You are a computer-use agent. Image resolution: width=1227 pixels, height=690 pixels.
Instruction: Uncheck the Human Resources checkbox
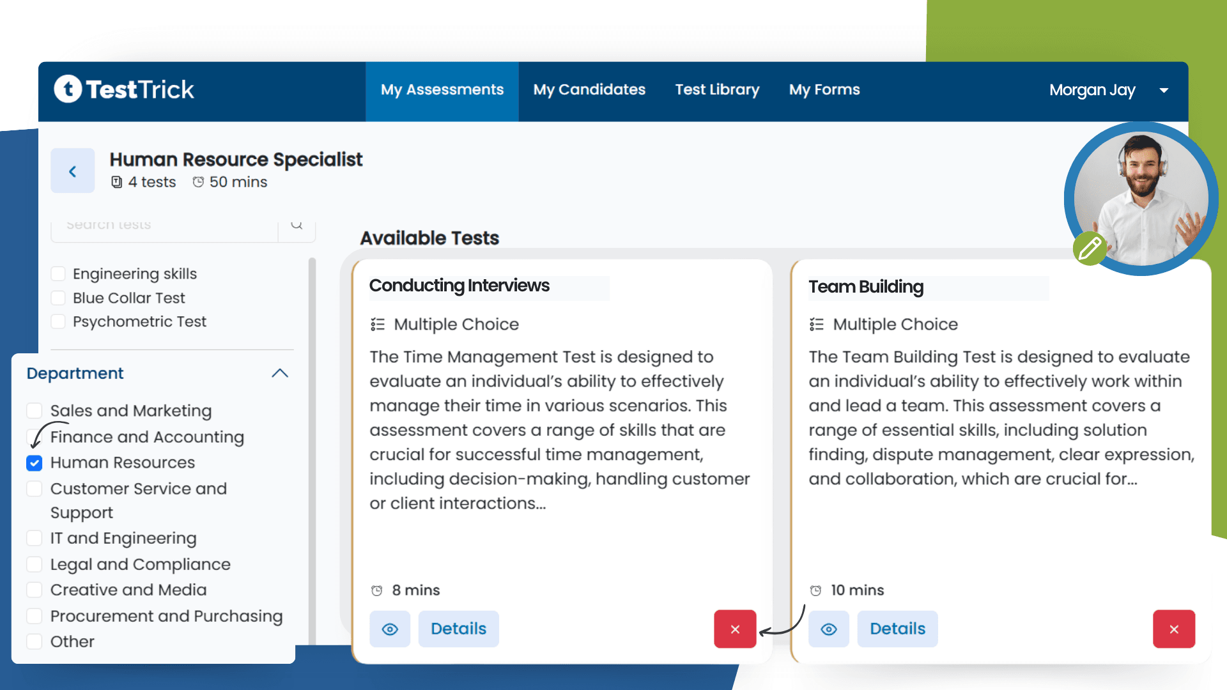point(35,463)
